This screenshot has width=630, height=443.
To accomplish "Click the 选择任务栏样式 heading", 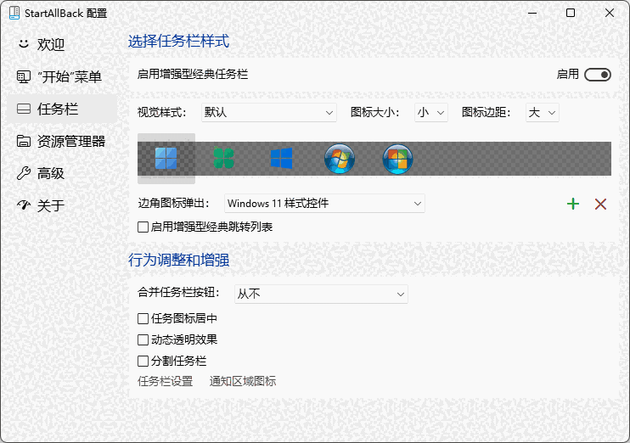I will (179, 42).
